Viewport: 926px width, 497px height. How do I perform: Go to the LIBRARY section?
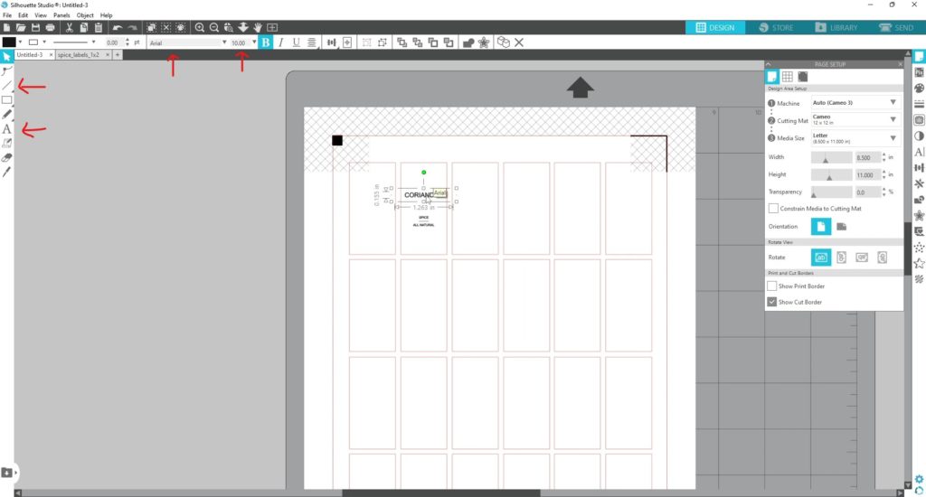836,28
